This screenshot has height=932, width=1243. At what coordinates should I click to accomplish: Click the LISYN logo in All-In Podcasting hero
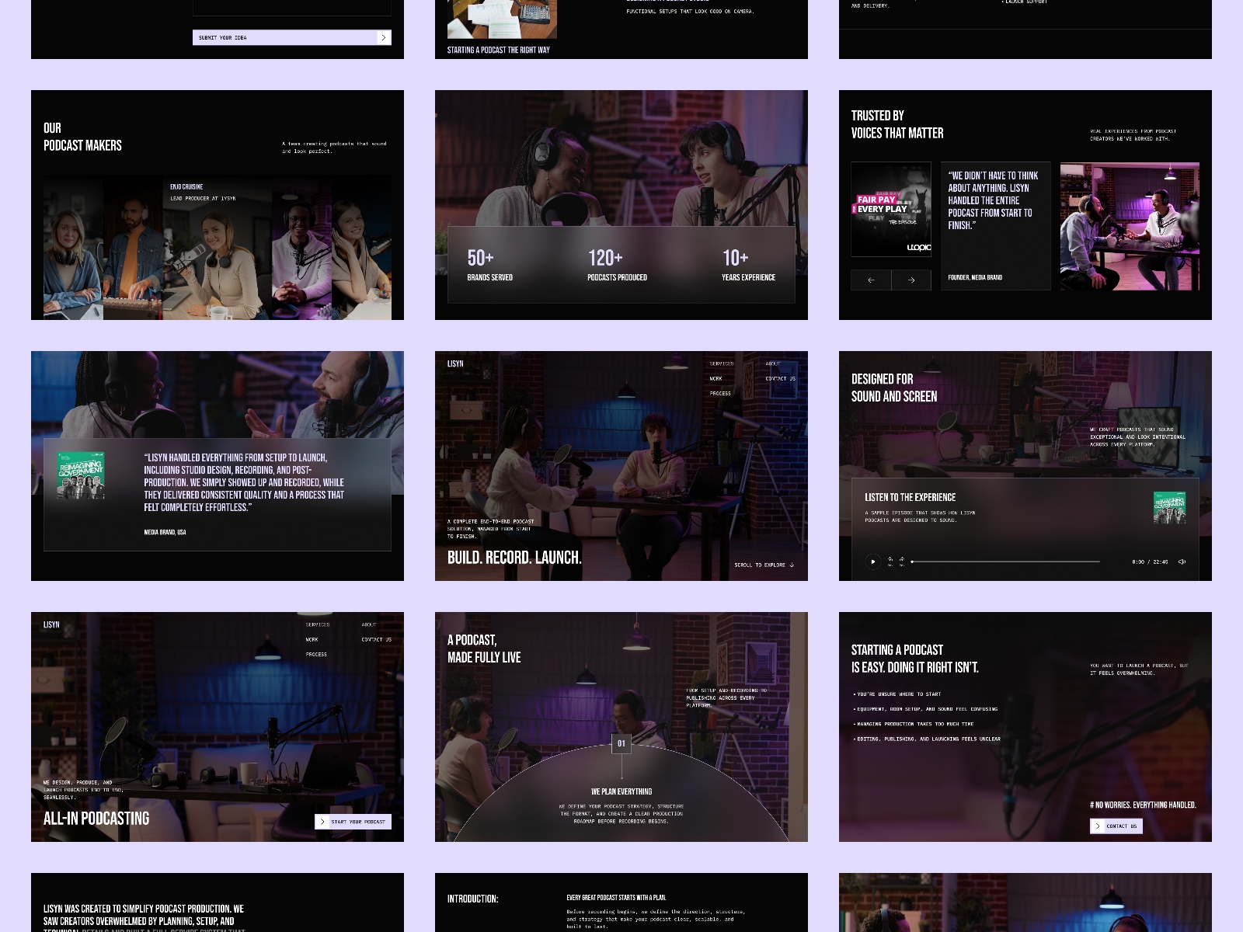51,624
